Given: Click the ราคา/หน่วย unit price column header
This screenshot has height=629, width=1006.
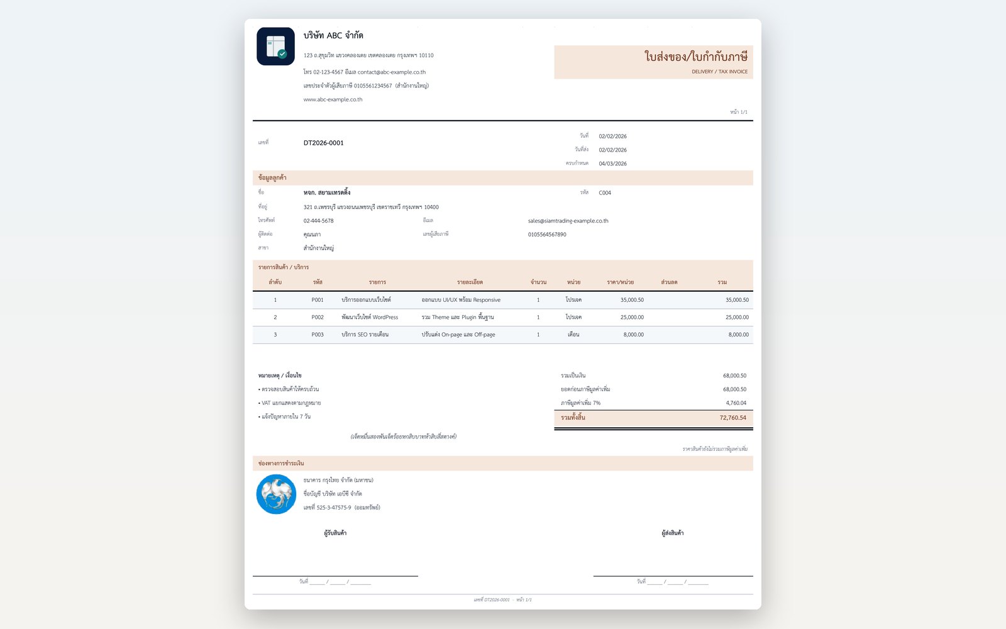Looking at the screenshot, I should pos(620,282).
